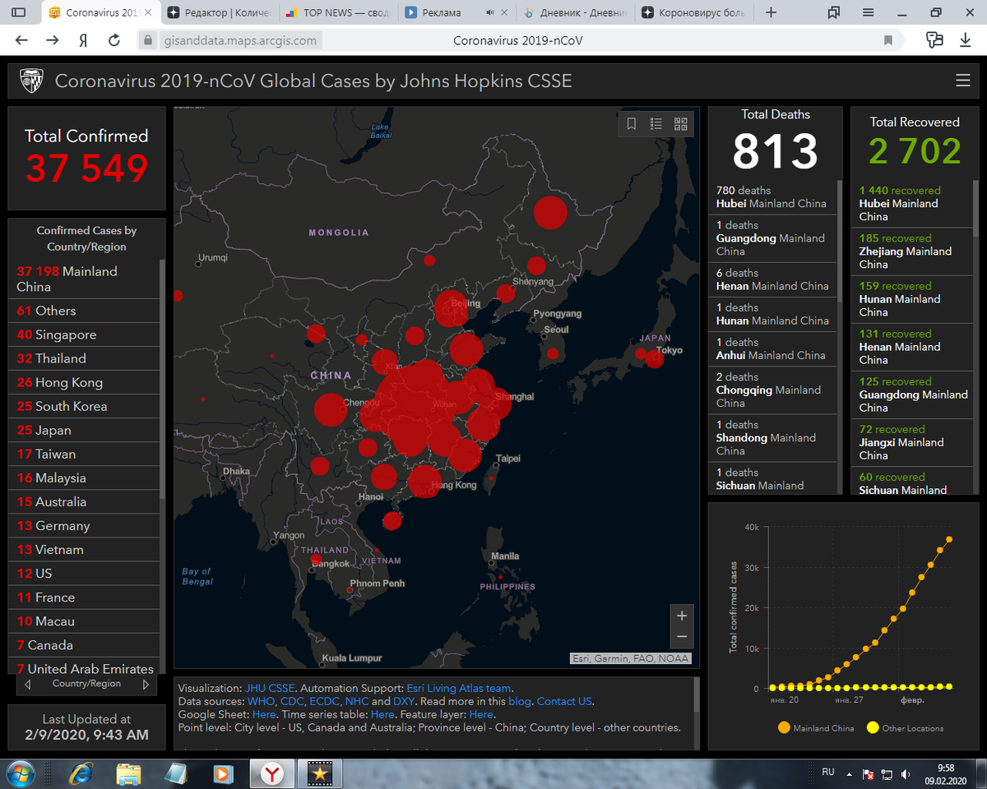This screenshot has height=789, width=987.
Task: Open Yandex browser settings menu icon
Action: pos(869,12)
